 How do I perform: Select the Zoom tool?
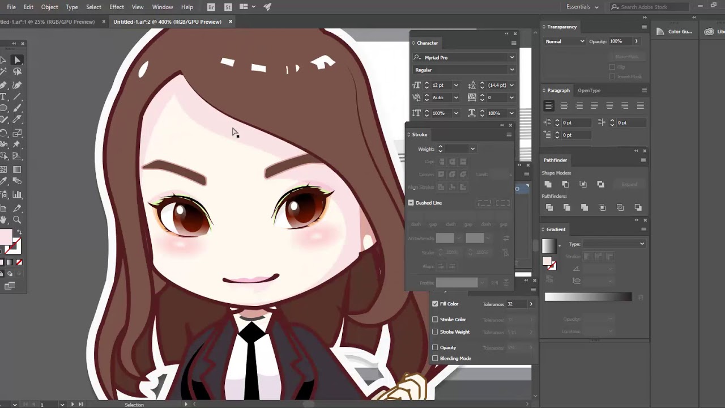(x=17, y=220)
